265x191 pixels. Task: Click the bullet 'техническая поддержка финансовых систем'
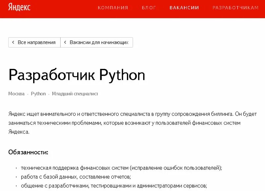(x=121, y=168)
